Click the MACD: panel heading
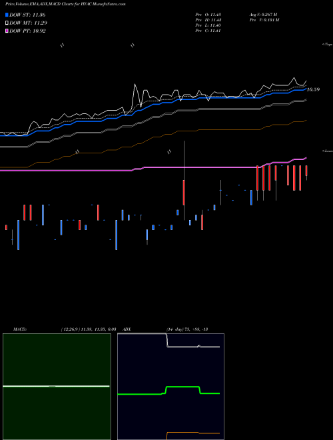 [19, 329]
